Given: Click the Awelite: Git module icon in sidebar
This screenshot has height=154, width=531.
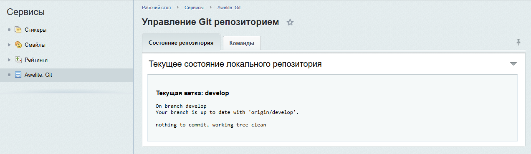Looking at the screenshot, I should tap(18, 75).
